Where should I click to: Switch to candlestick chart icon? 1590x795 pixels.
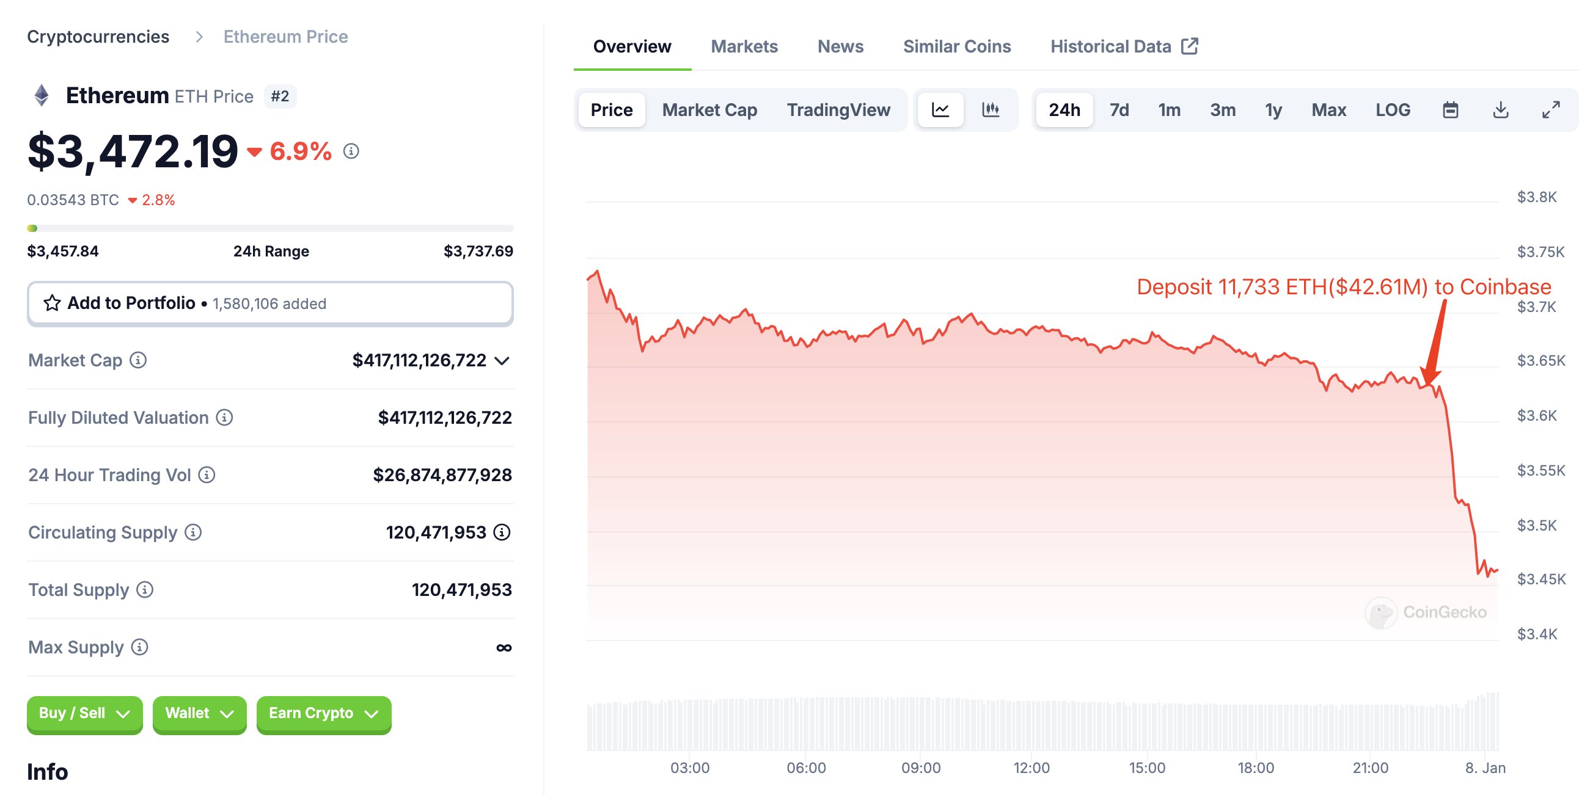990,110
